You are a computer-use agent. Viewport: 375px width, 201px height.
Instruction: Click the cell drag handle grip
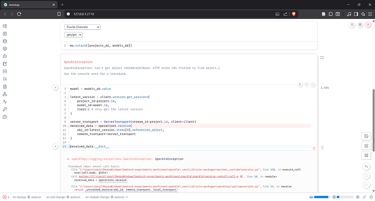pos(322,148)
